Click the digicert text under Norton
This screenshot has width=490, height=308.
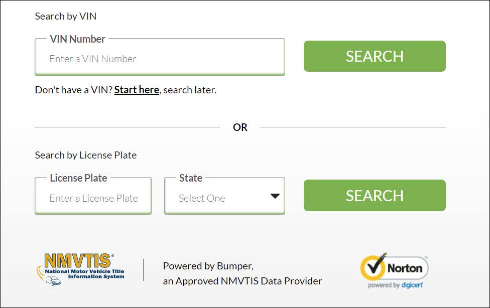412,285
